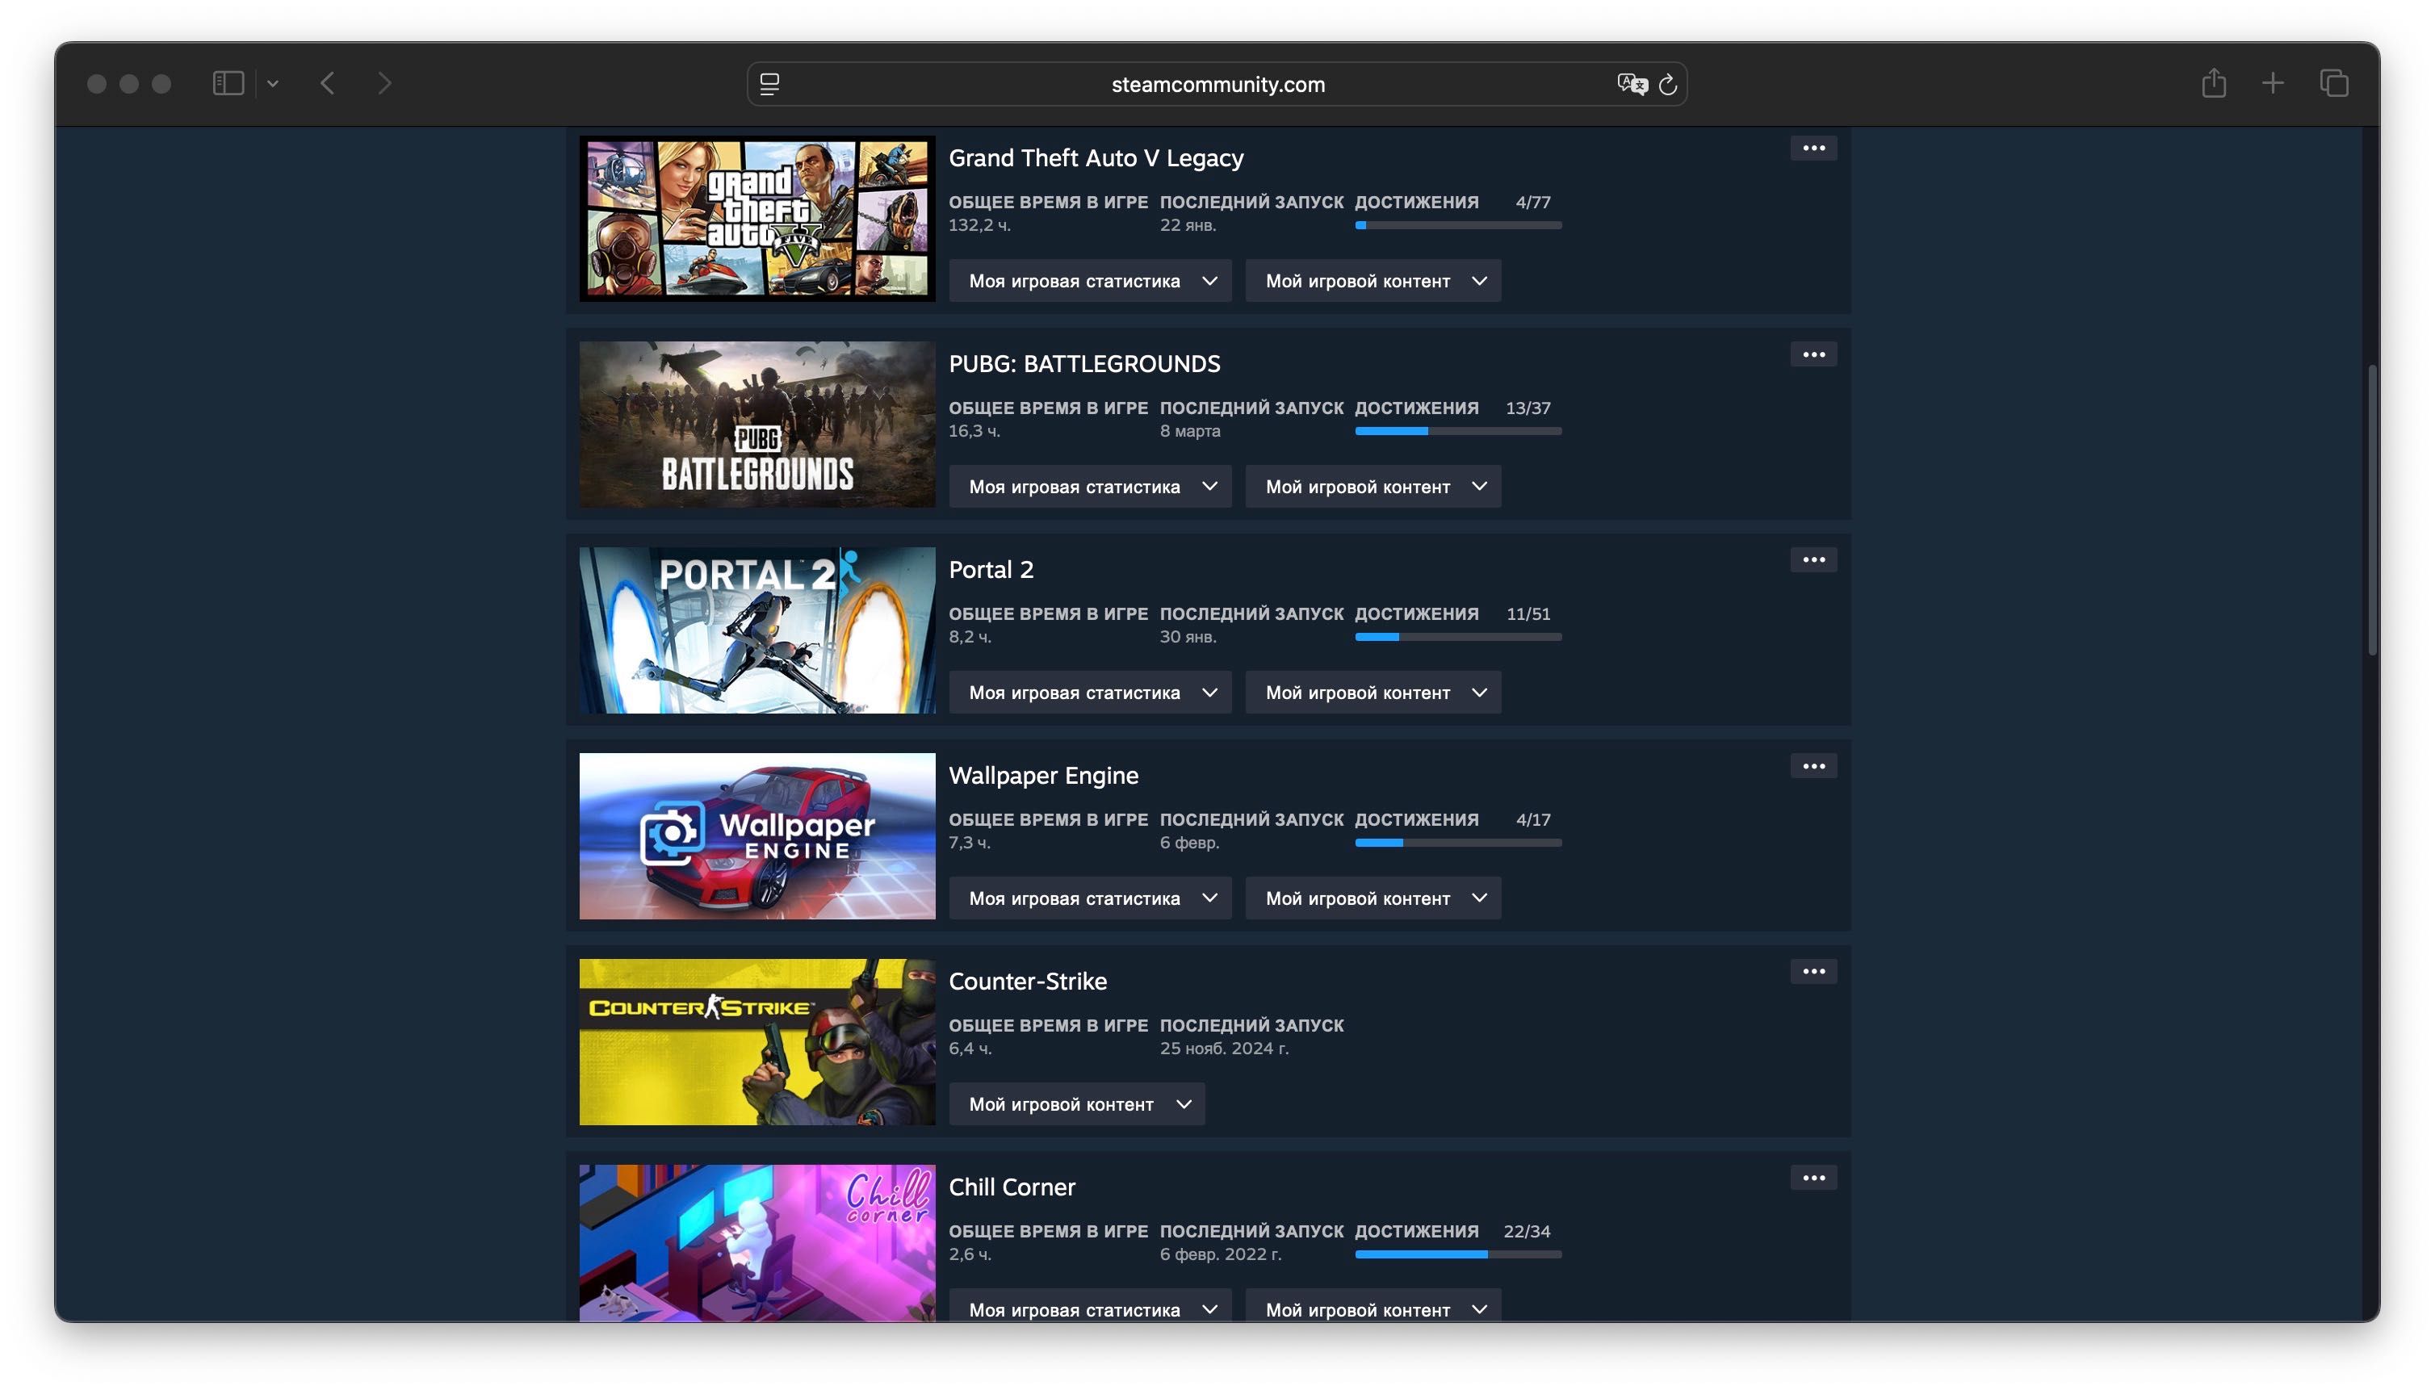This screenshot has width=2435, height=1390.
Task: Click the Wallpaper Engine cover image
Action: 757,836
